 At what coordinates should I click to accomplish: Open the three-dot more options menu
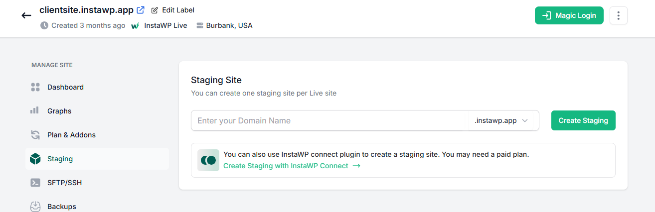point(619,15)
